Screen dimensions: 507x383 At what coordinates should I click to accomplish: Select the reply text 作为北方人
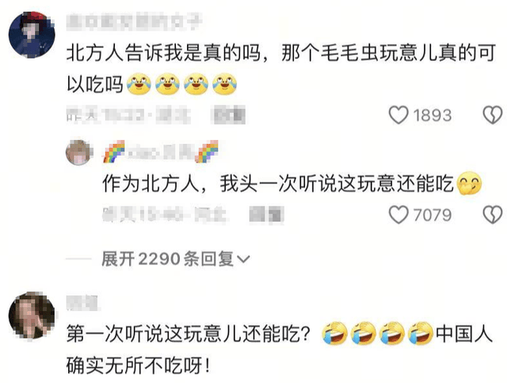[x=151, y=184]
